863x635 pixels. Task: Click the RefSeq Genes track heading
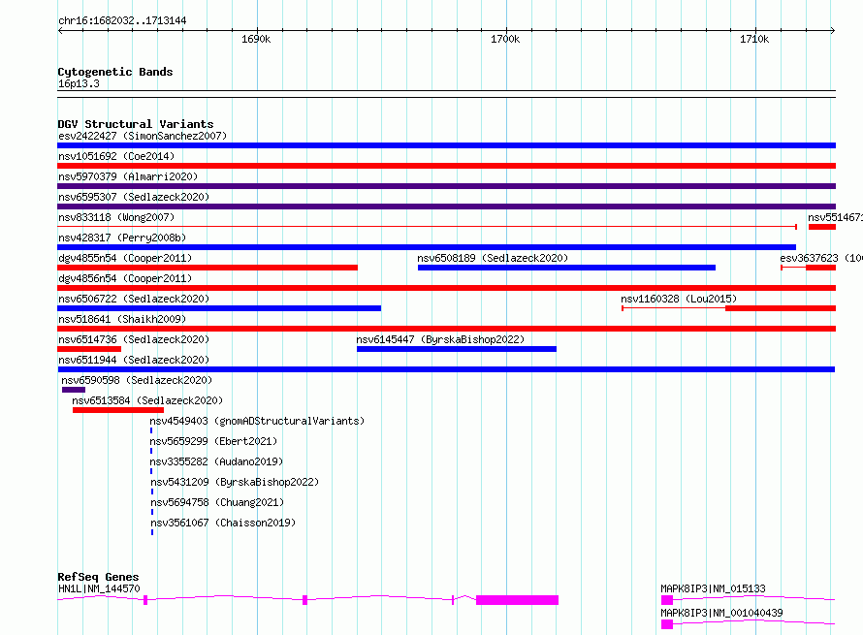(x=98, y=577)
